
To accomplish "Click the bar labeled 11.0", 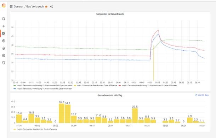I will (x=98, y=120).
